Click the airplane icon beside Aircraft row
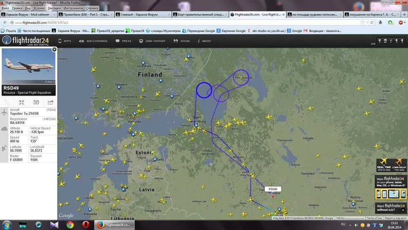 (x=4, y=112)
